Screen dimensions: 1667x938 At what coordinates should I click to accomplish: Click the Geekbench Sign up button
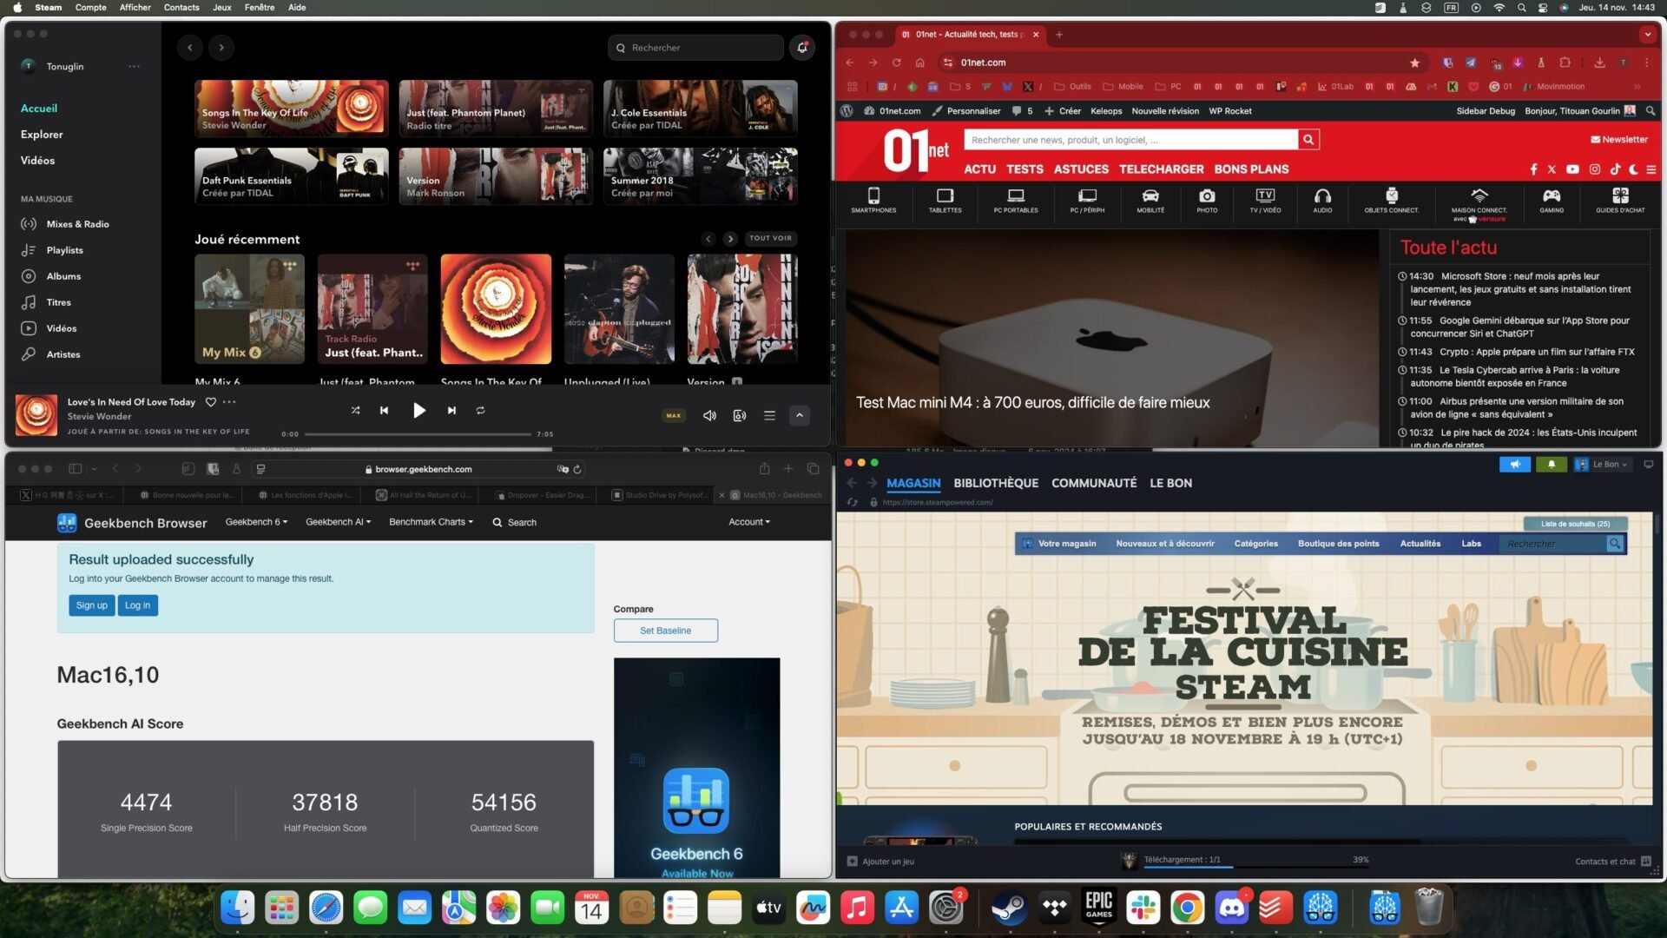pyautogui.click(x=91, y=605)
